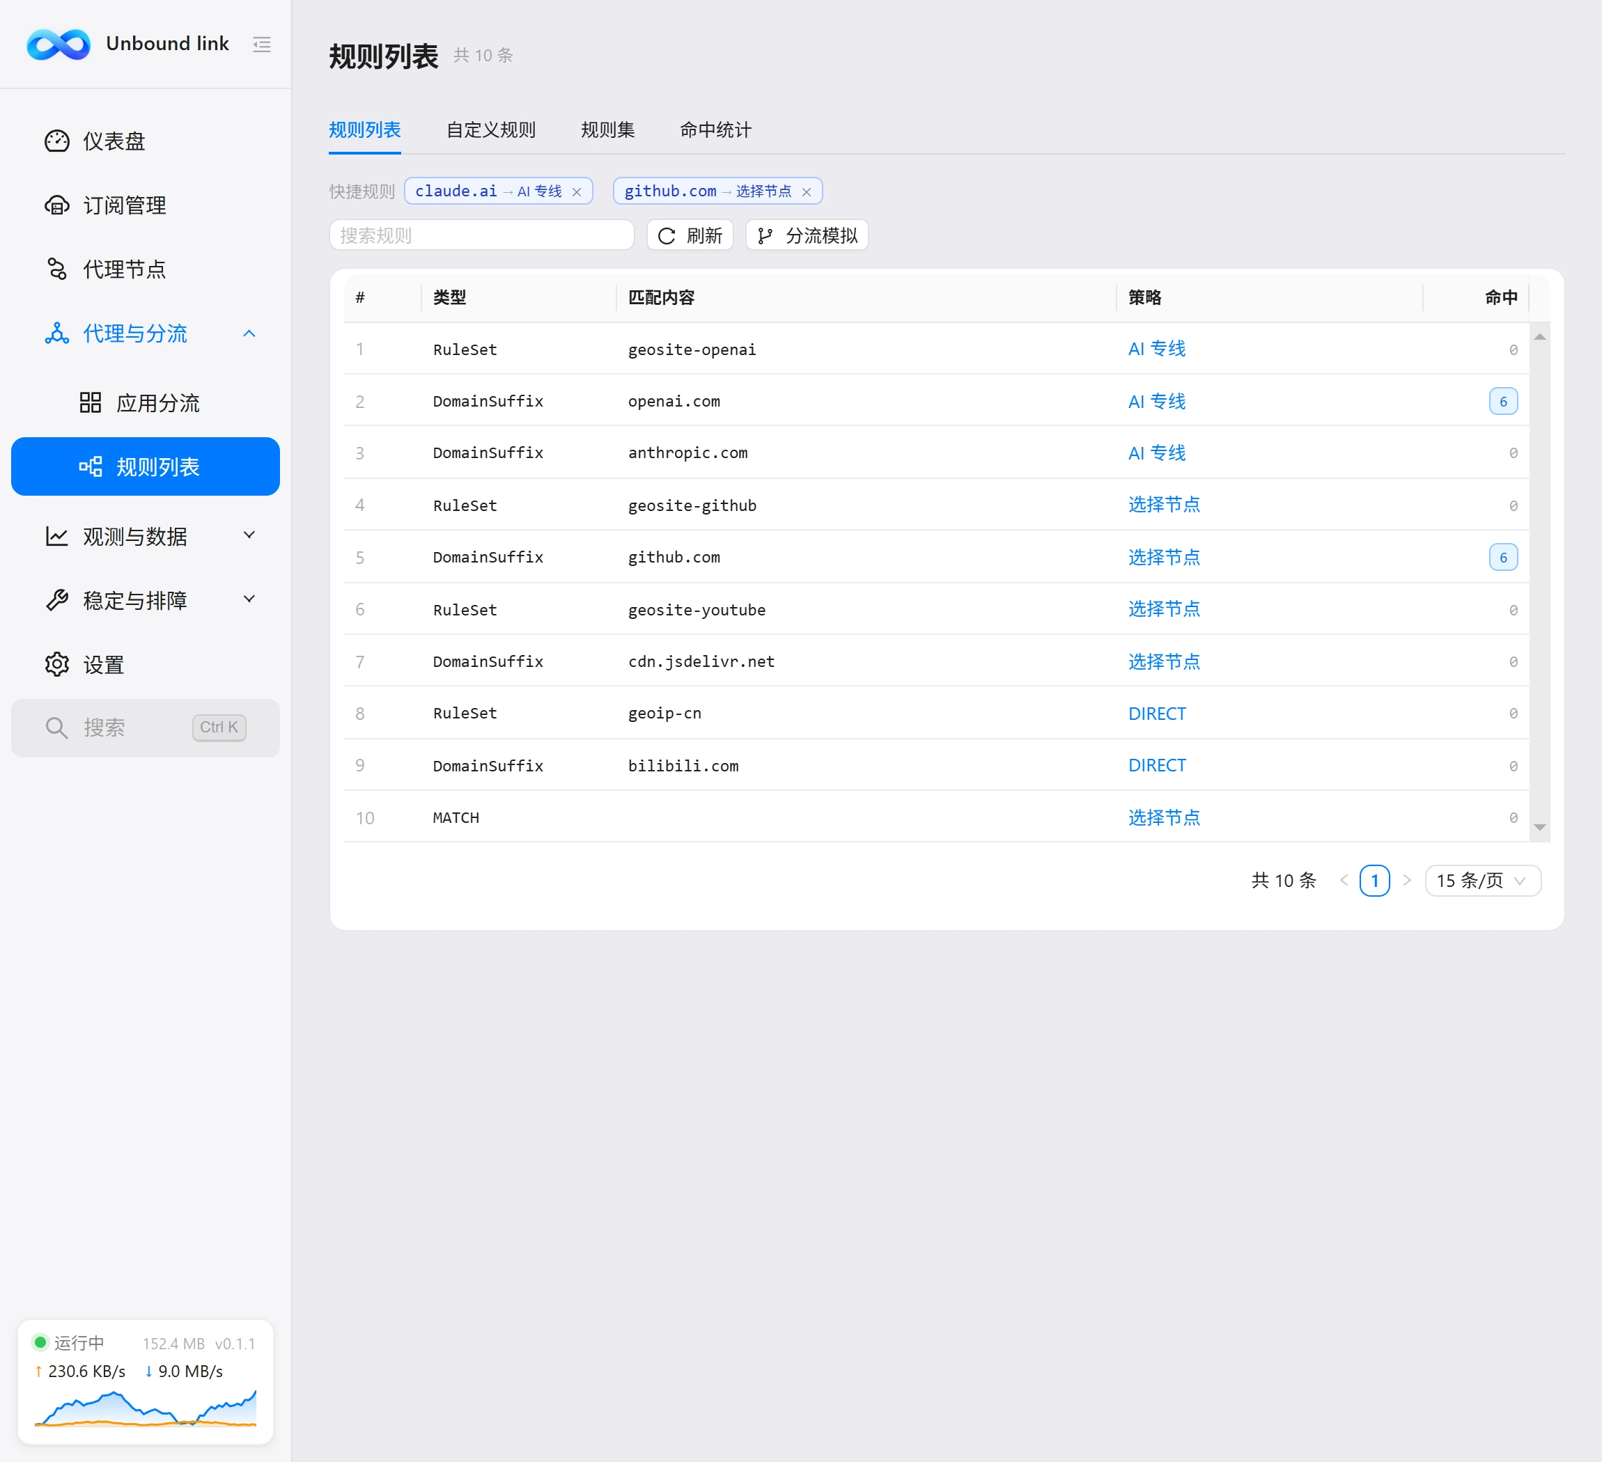
Task: Switch to the 规则集 tab
Action: [x=608, y=130]
